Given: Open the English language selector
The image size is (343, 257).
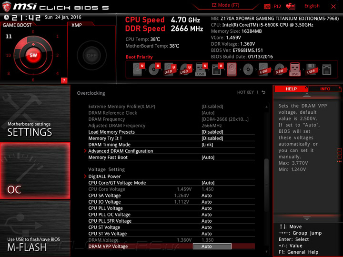Looking at the screenshot, I should (312, 6).
